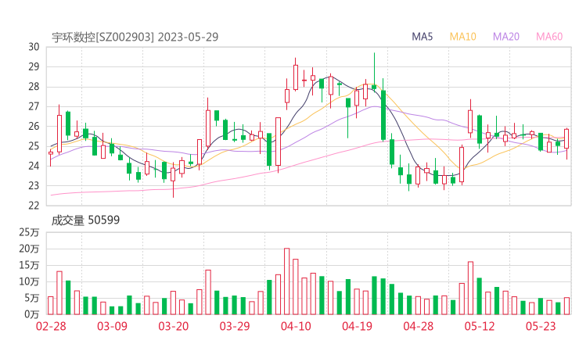This screenshot has width=579, height=344.
Task: Click the 10万 volume axis label
Action: [29, 281]
